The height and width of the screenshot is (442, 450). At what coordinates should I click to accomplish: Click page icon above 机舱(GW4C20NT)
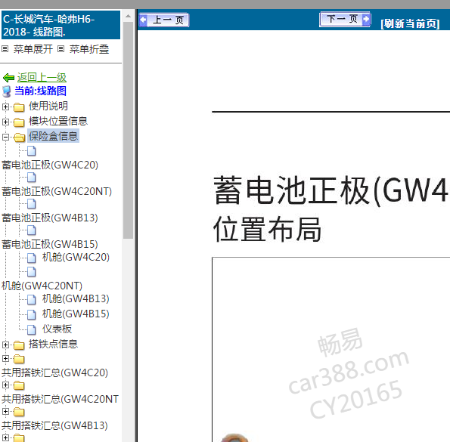[32, 272]
